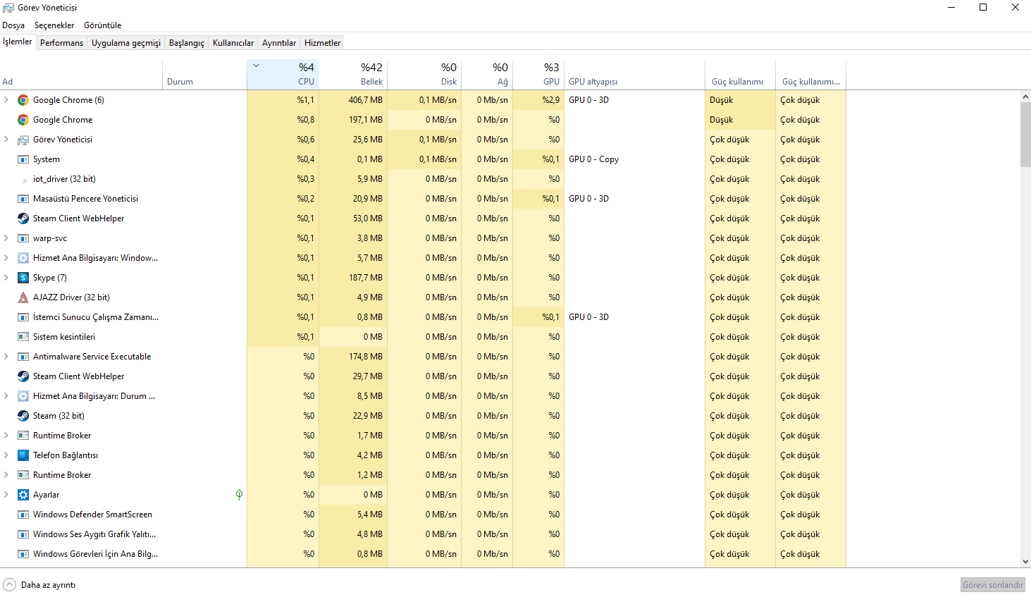
Task: Click the Google Chrome (6) icon
Action: click(x=23, y=100)
